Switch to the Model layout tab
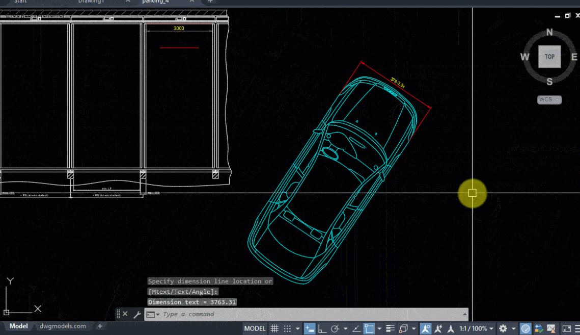Viewport: 580px width, 335px height. (x=18, y=326)
